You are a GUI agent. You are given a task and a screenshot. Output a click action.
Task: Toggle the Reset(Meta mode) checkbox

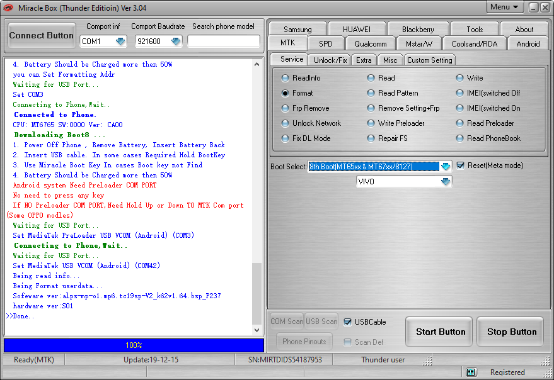[x=460, y=165]
